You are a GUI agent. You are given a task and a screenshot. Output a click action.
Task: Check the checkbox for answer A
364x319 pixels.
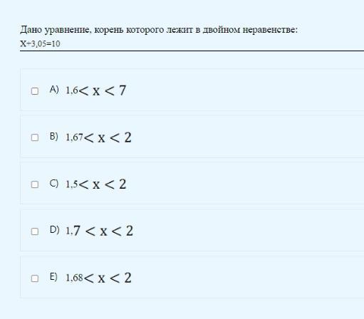click(x=35, y=91)
